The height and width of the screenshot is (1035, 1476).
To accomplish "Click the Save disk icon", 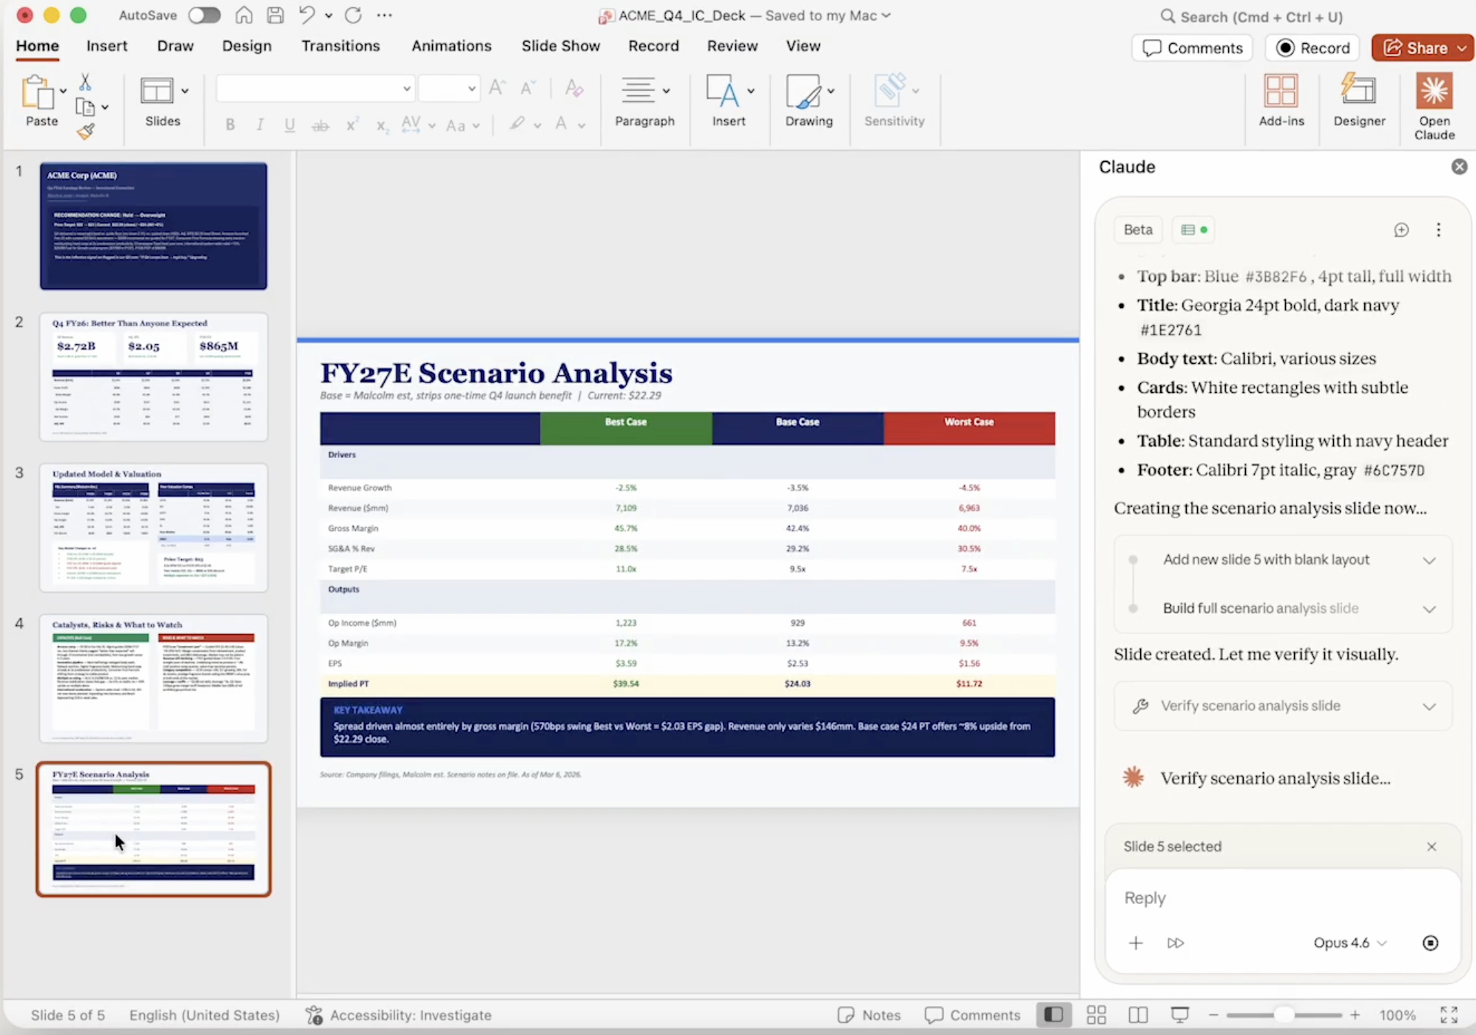I will pos(275,15).
